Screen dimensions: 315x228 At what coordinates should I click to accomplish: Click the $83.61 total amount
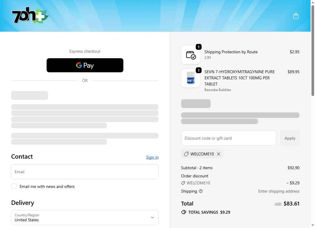point(291,203)
